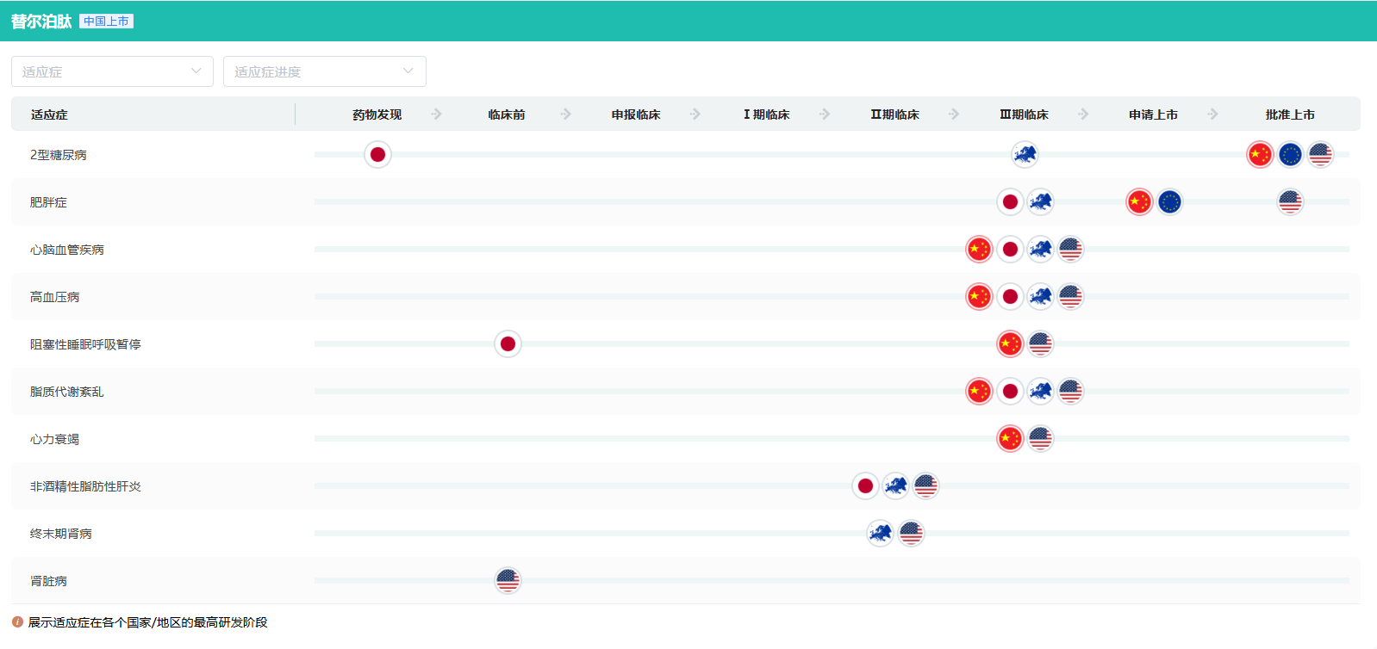Image resolution: width=1377 pixels, height=649 pixels.
Task: Click Europe map icon in the 高血压 row
Action: [x=1040, y=297]
